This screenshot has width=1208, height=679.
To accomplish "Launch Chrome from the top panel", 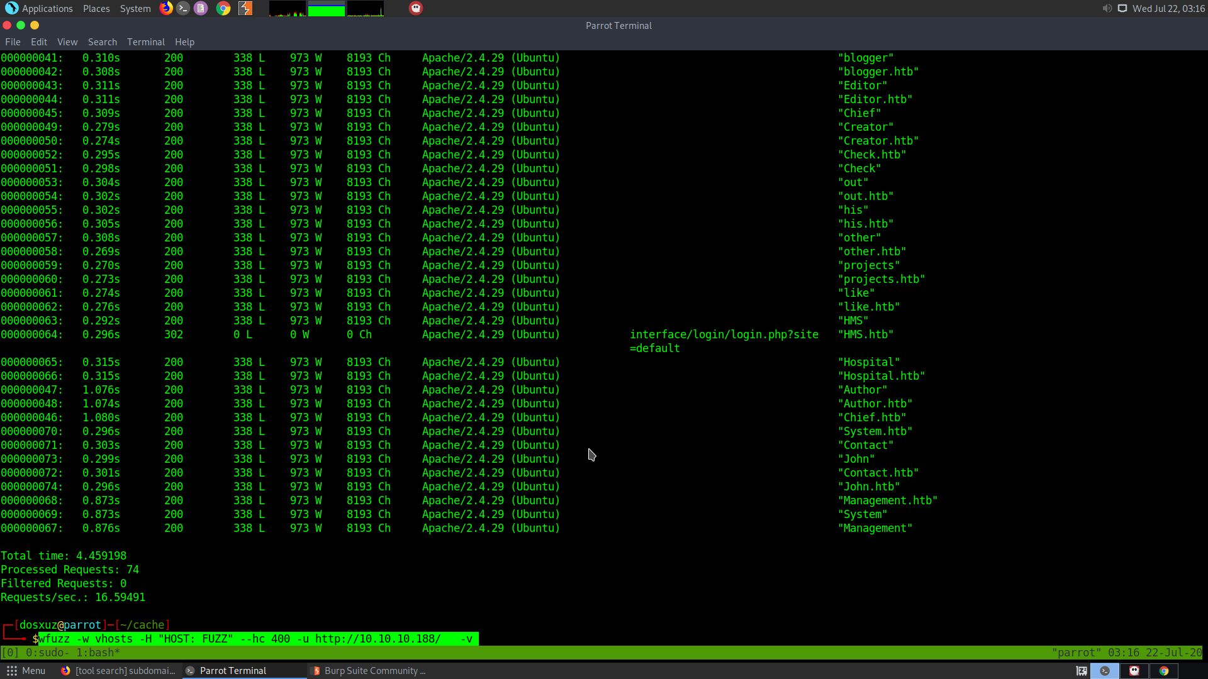I will 223,8.
